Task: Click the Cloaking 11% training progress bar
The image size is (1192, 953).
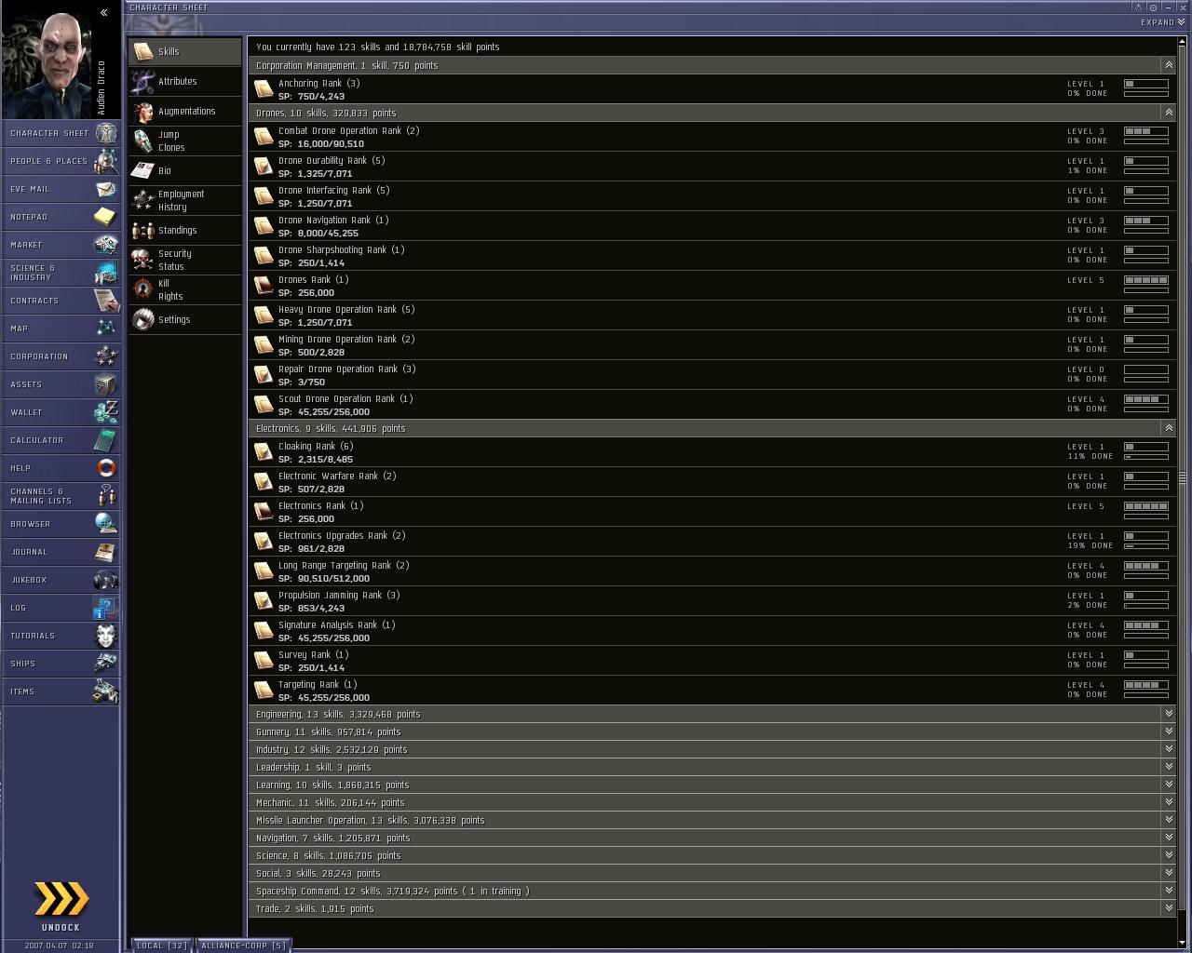Action: 1146,457
